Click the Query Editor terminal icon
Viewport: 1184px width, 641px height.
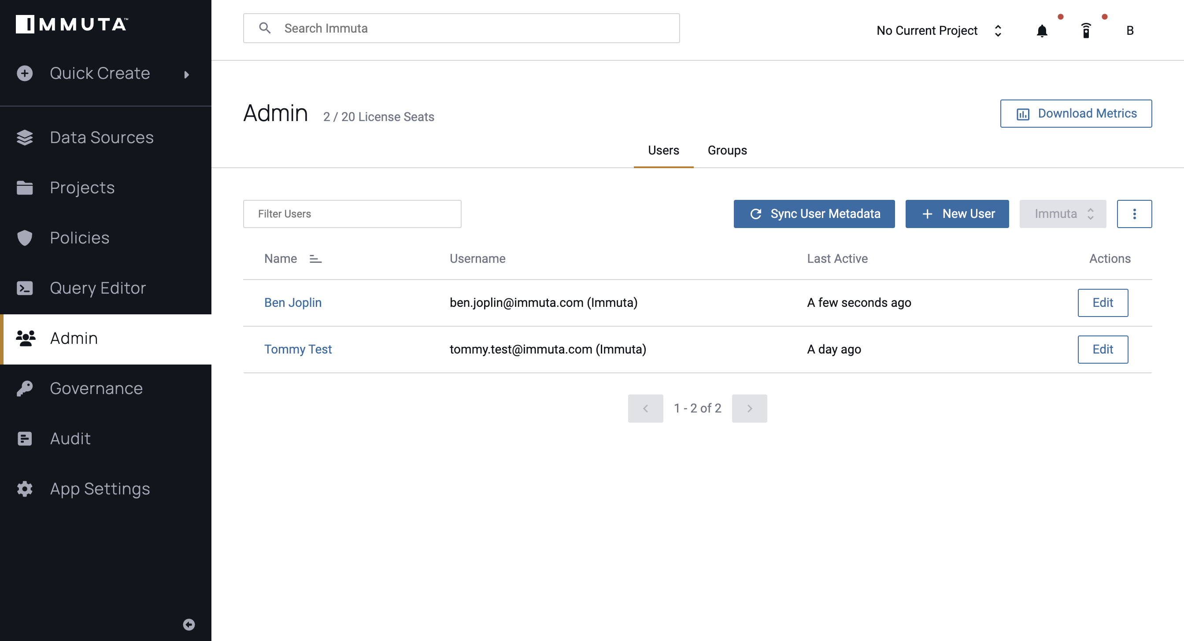(25, 287)
